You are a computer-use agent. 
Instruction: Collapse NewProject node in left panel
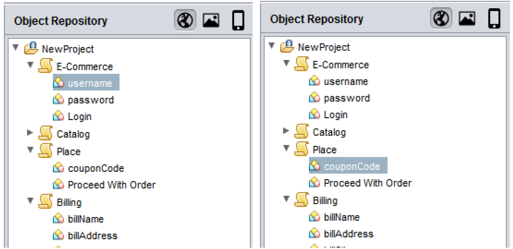click(16, 48)
